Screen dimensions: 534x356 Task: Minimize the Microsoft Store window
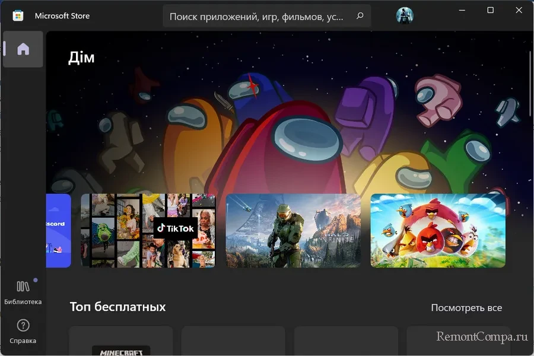pos(463,10)
